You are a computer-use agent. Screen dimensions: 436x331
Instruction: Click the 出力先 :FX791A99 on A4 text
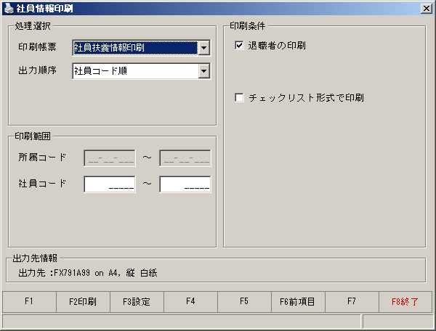coord(88,273)
